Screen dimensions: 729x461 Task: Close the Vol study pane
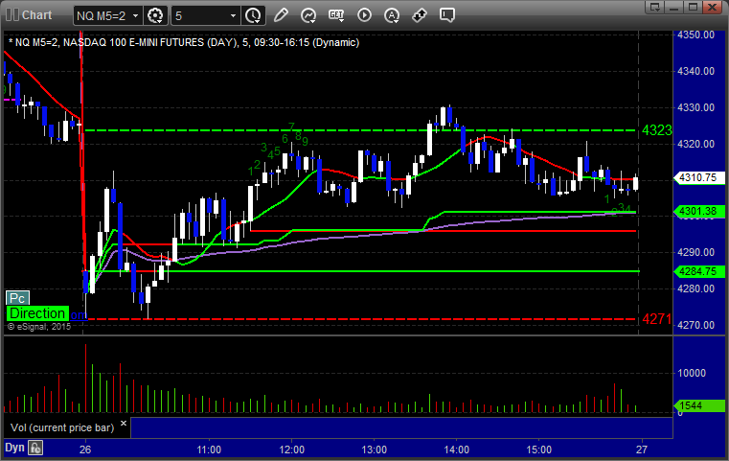pos(124,424)
